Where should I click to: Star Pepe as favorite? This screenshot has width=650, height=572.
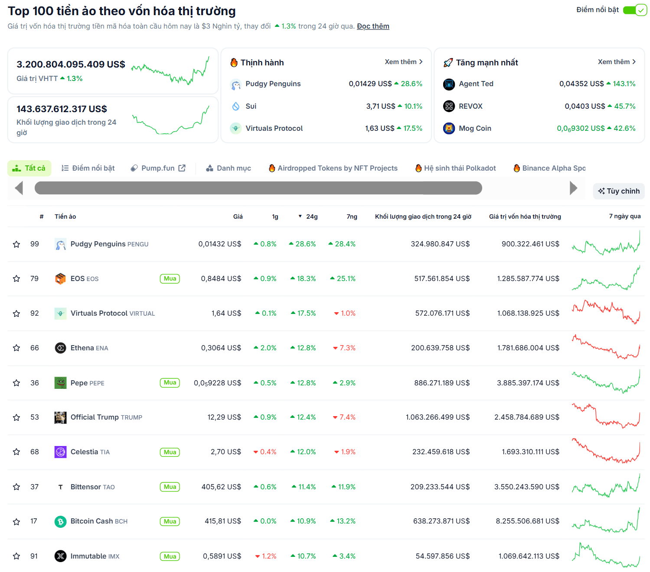(x=16, y=383)
